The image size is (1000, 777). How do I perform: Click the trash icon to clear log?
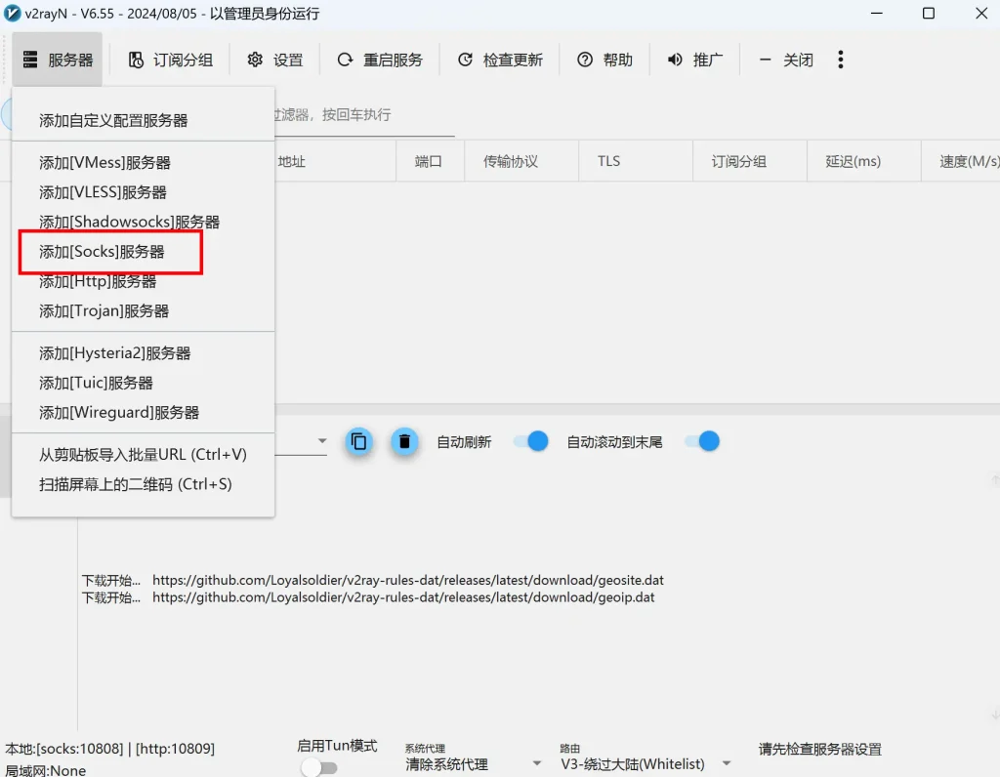(x=404, y=441)
